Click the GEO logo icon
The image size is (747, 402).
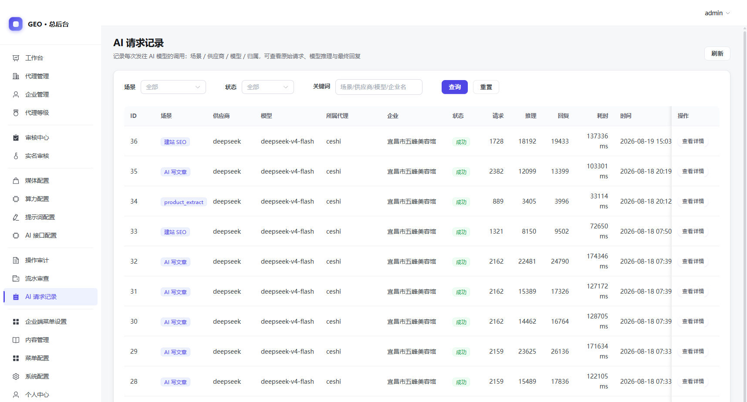16,24
